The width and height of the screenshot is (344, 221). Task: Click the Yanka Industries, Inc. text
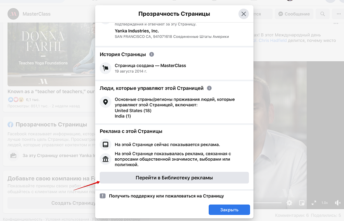tap(137, 31)
